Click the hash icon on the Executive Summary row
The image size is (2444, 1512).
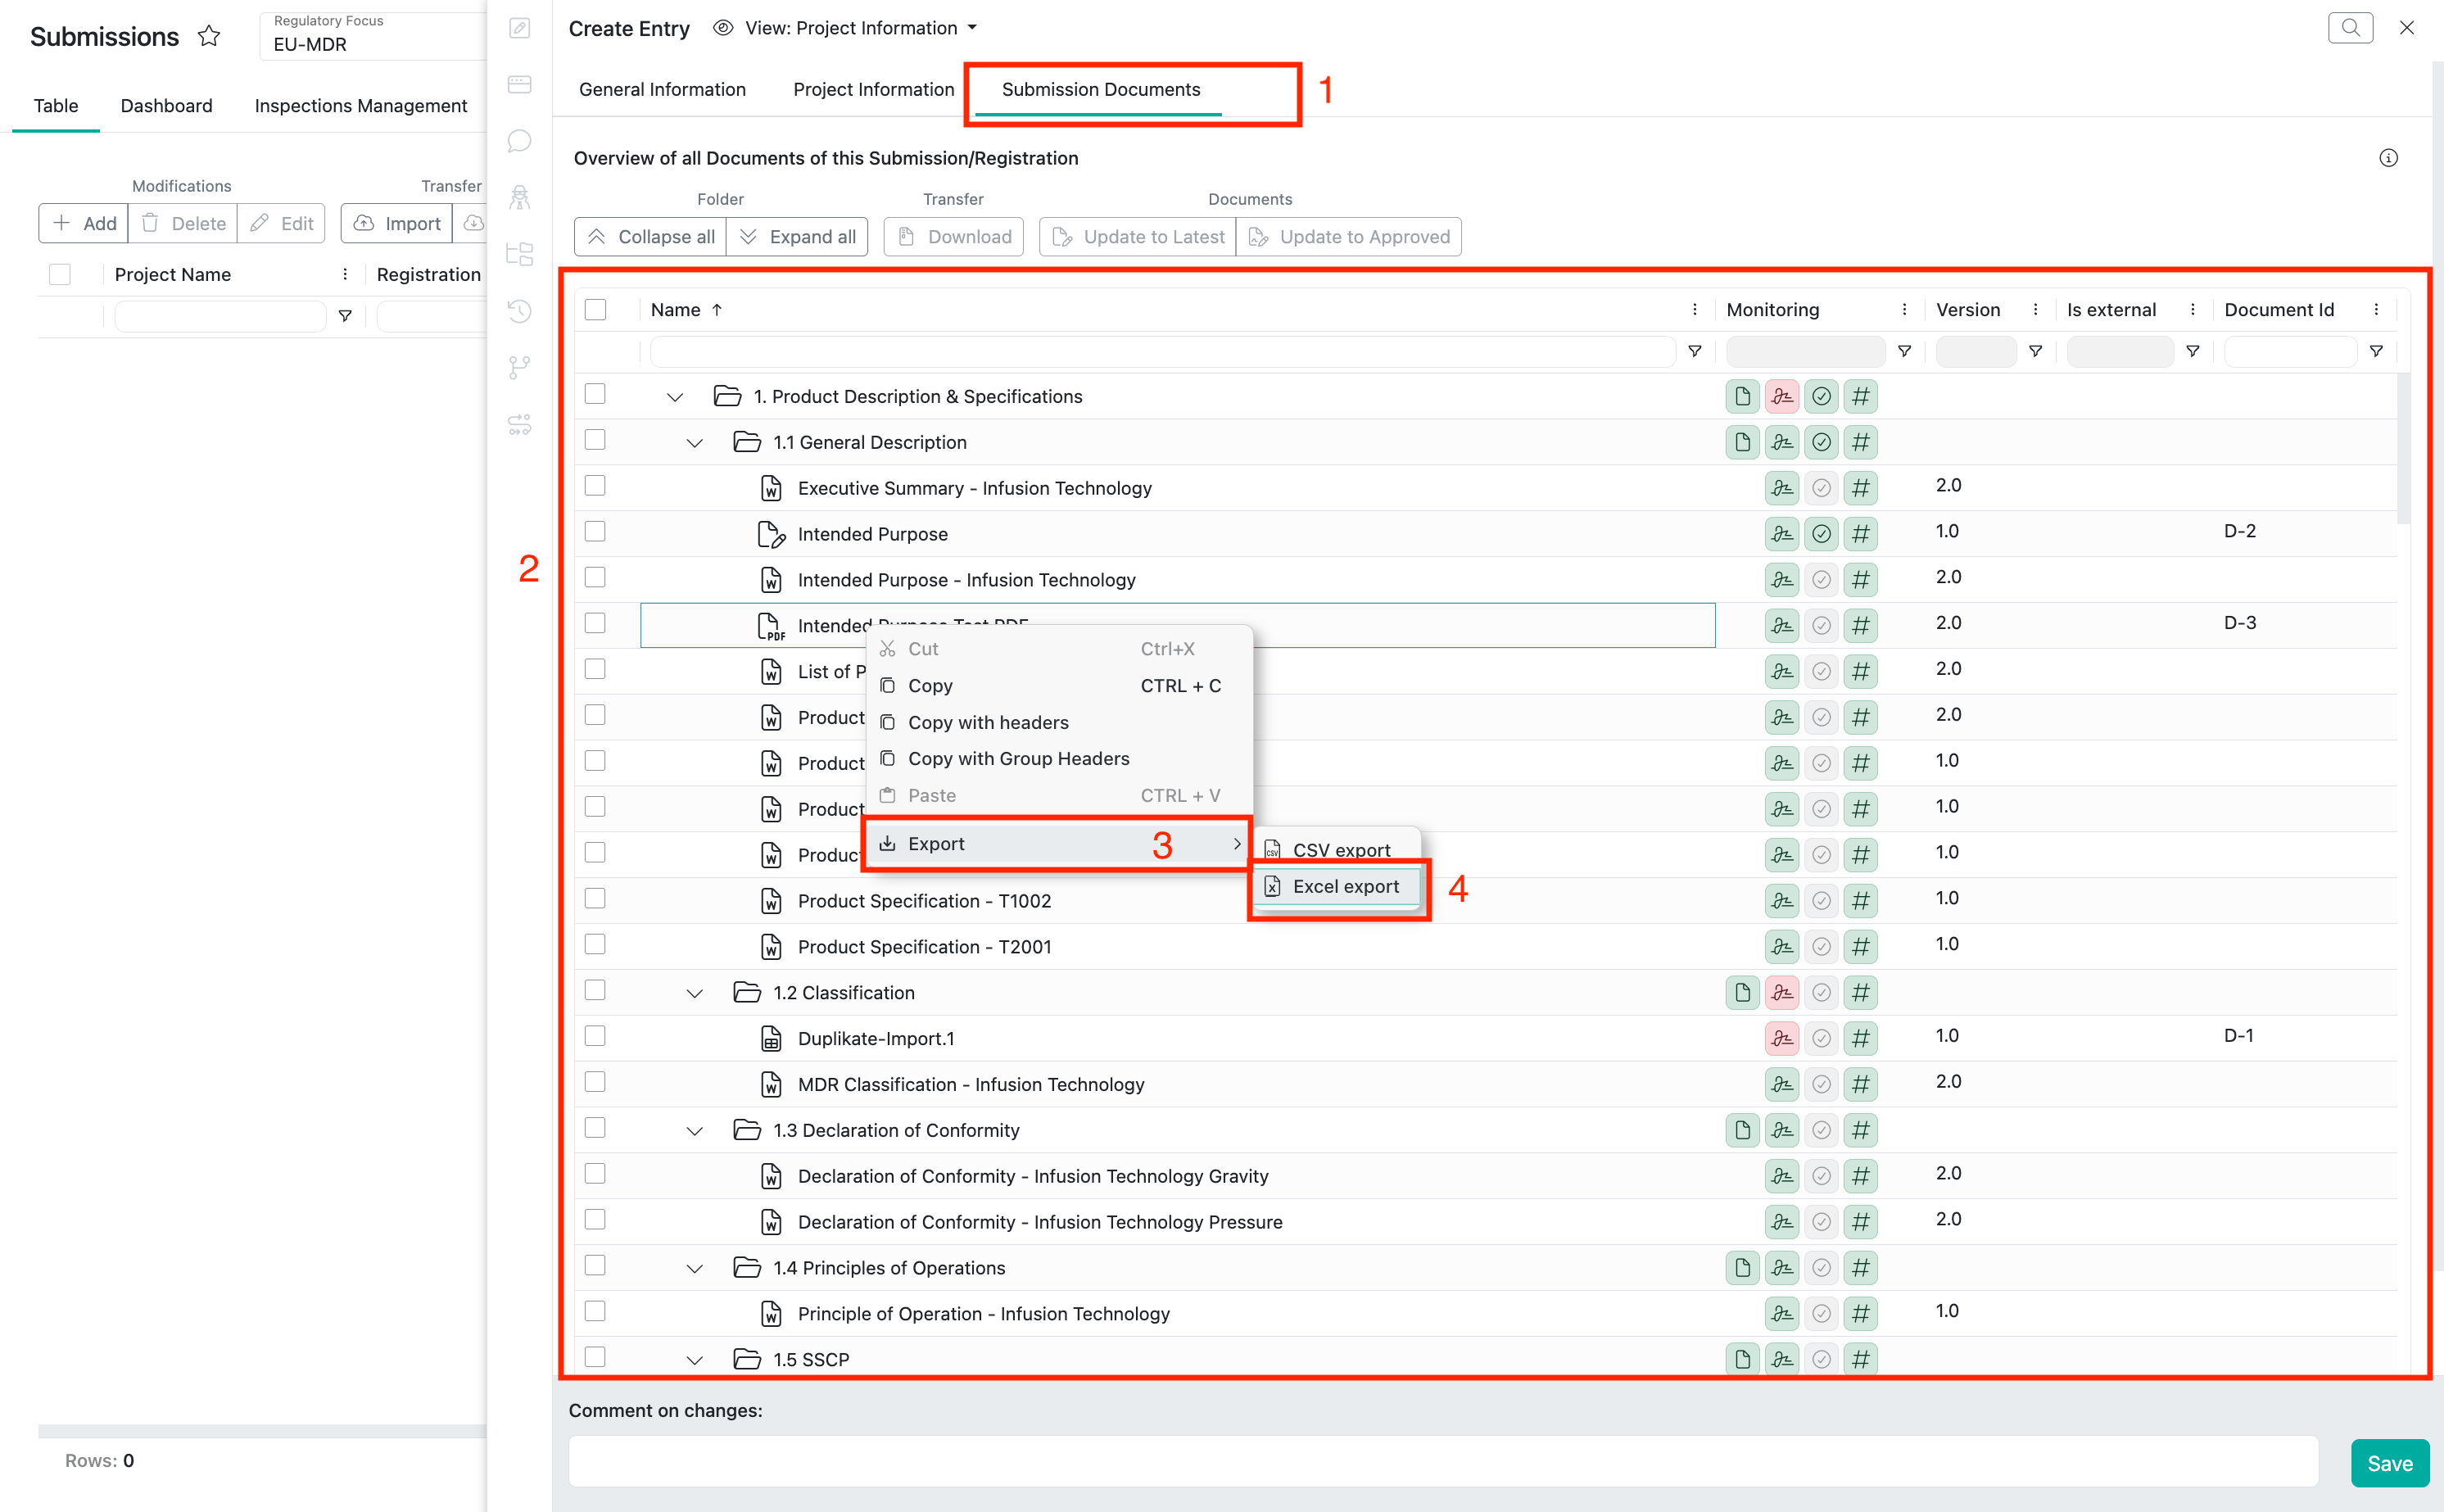tap(1860, 488)
